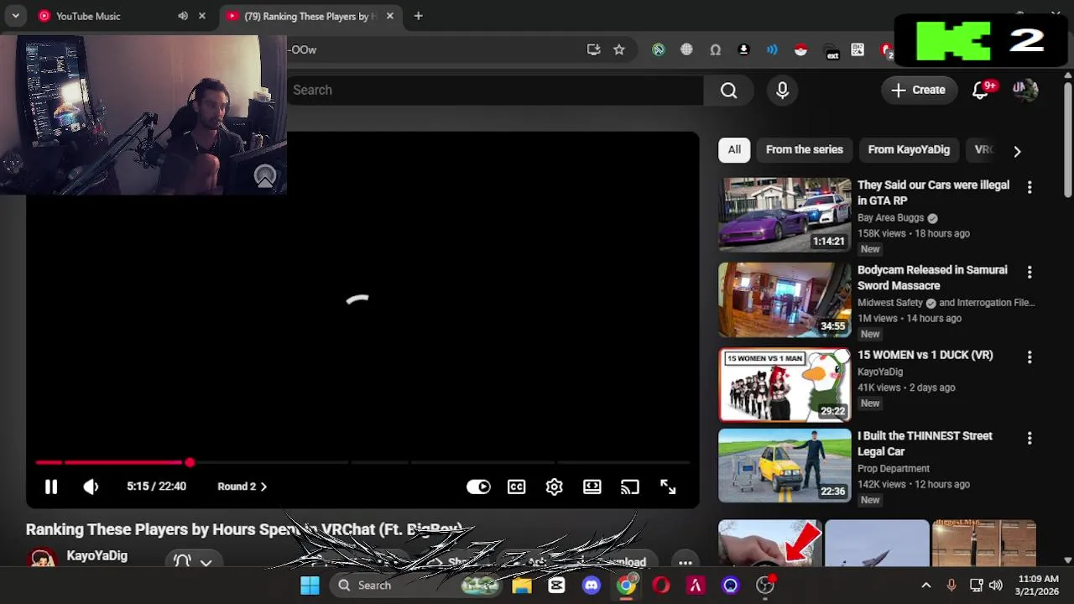Image resolution: width=1074 pixels, height=604 pixels.
Task: Visit the Bay Area Buggs channel
Action: (x=890, y=217)
